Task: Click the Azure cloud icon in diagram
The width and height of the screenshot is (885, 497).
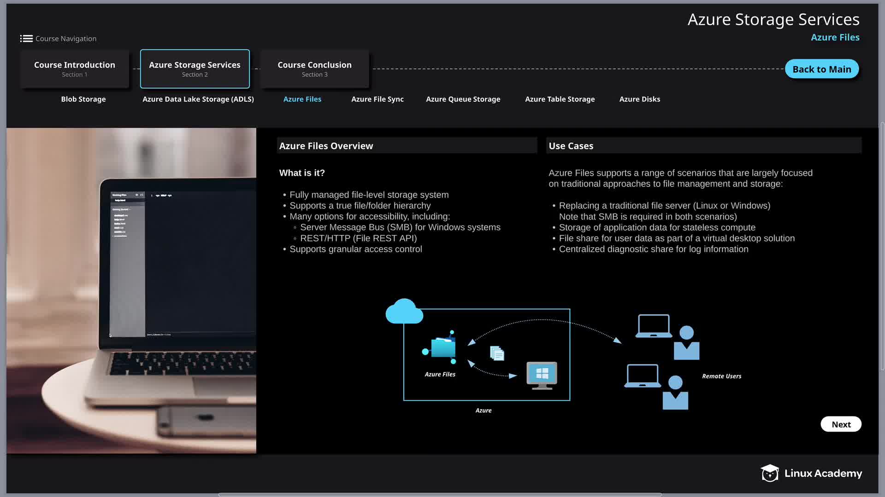Action: 404,312
